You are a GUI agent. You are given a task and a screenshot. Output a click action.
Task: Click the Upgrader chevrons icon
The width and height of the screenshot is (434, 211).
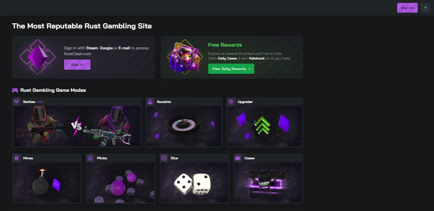(231, 102)
